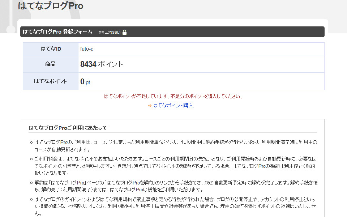
Task: Click the はてなポイント購入 link
Action: tap(173, 105)
